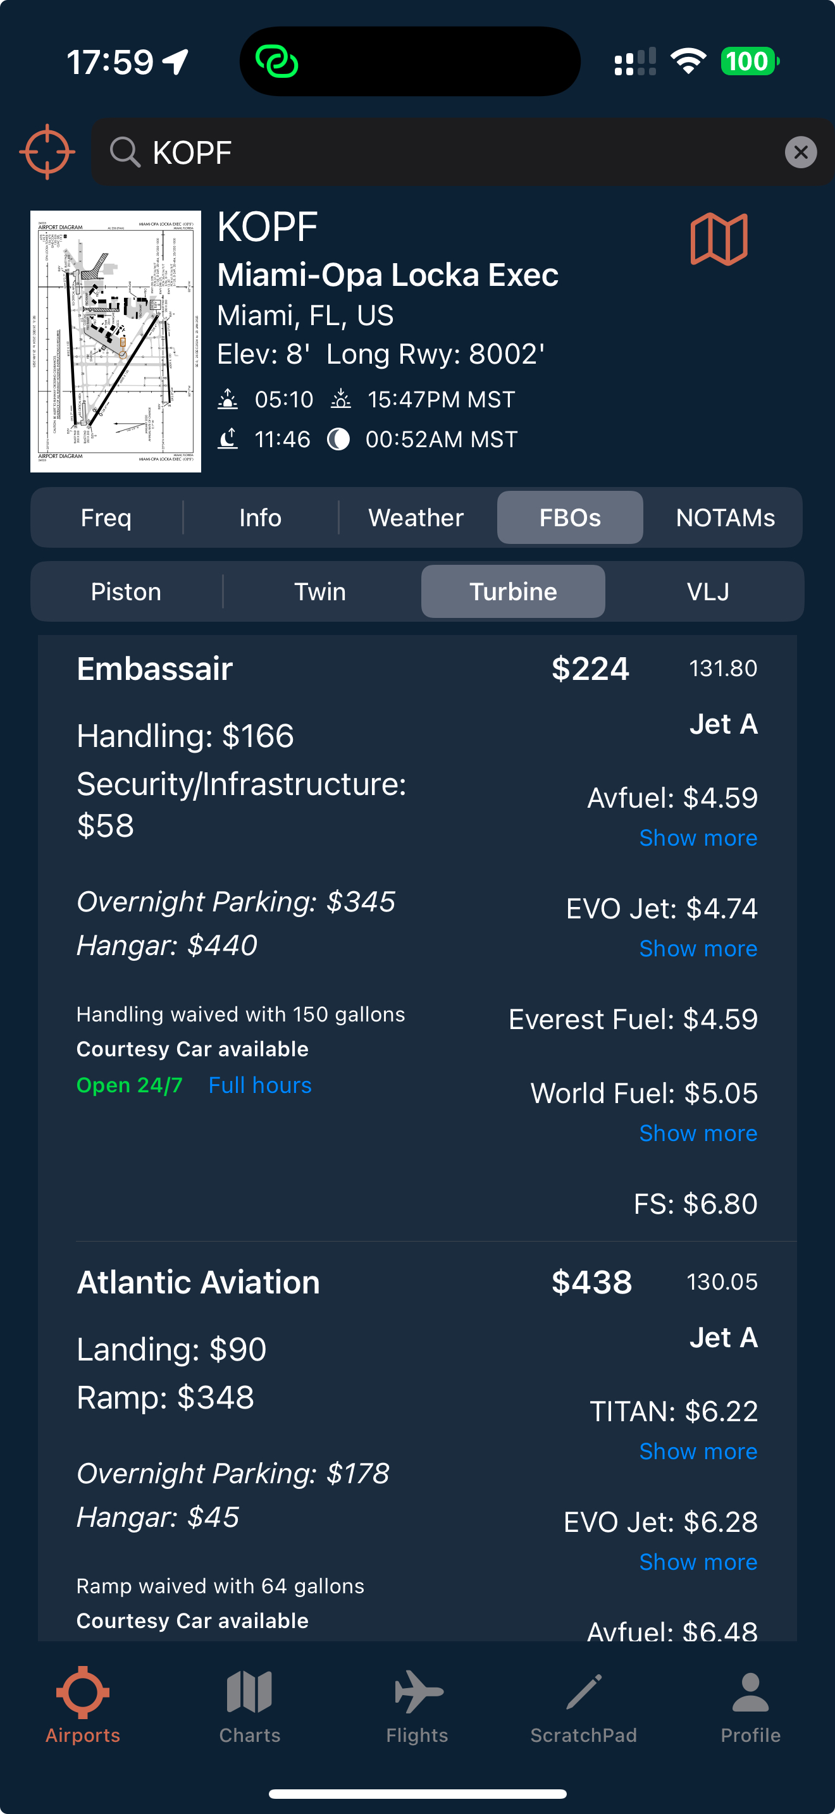Tap the Airports tab bar icon
This screenshot has width=835, height=1814.
point(83,1704)
